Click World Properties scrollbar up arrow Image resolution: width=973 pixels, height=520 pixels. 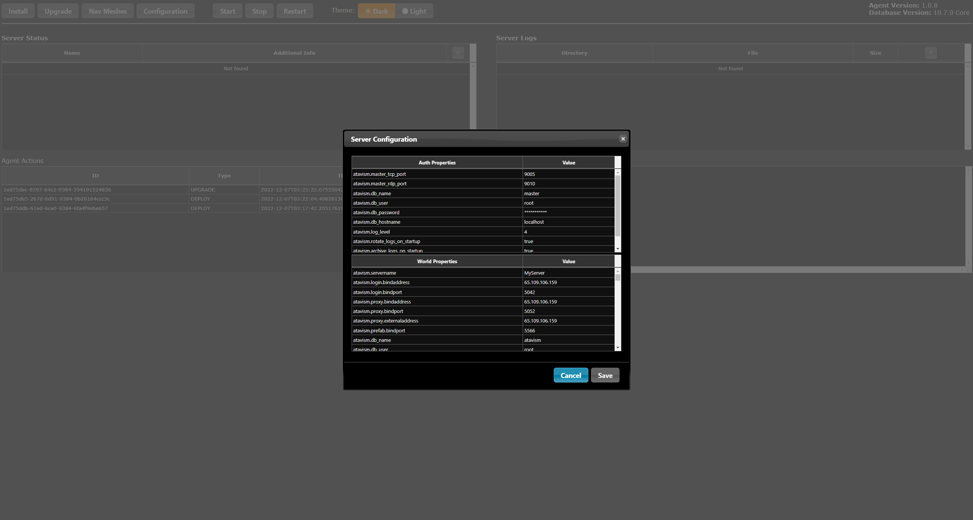[618, 271]
